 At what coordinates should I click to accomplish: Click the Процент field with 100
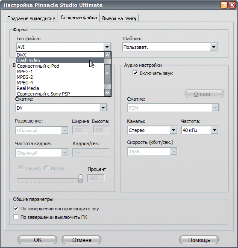coord(96,178)
